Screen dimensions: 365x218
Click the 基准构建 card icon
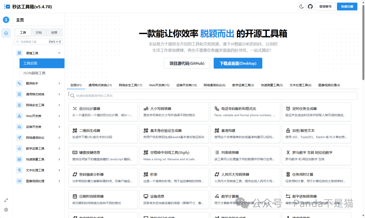pos(217,130)
